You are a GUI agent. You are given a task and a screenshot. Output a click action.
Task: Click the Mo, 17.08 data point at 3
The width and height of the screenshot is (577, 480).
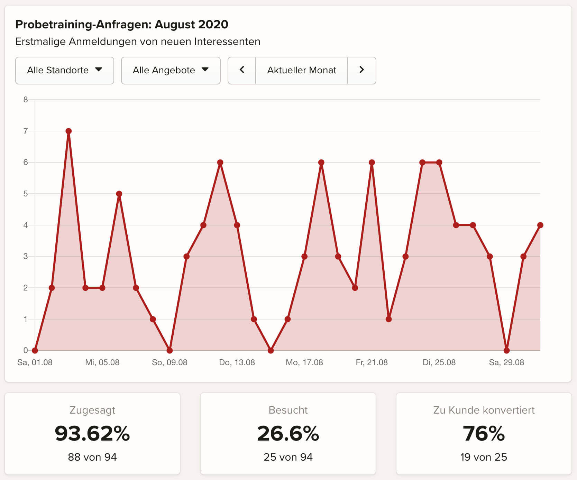[304, 257]
